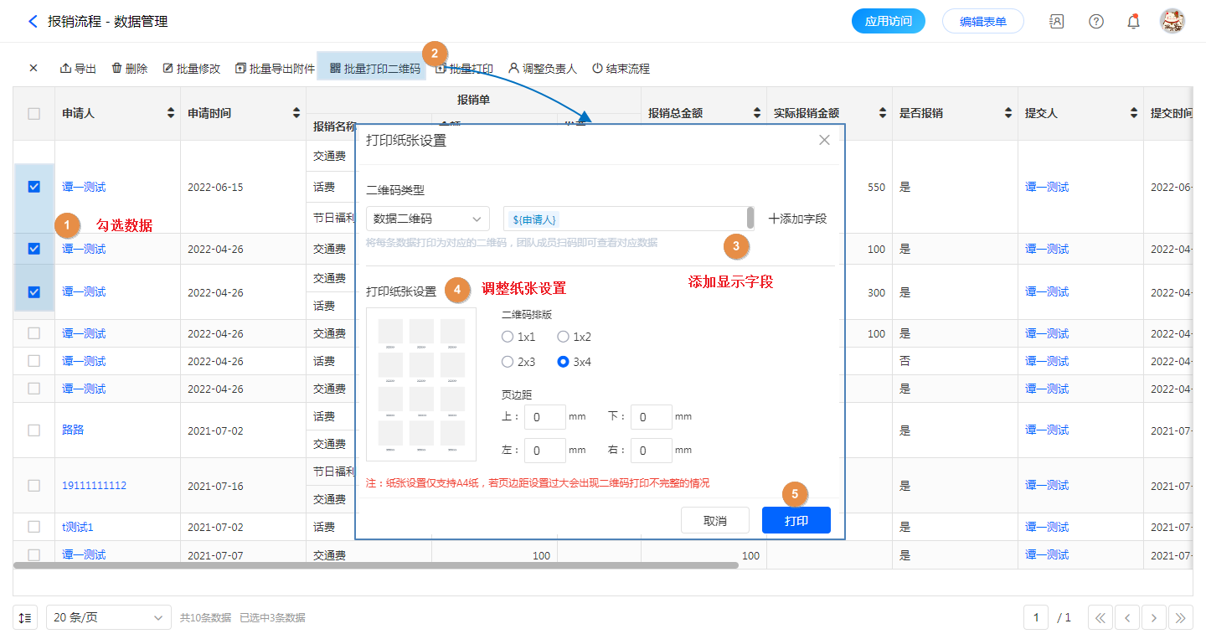
Task: Select the 1x1 QR code layout
Action: coord(508,337)
